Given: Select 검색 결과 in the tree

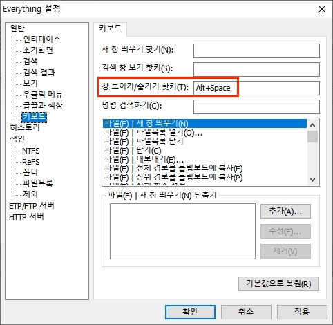Looking at the screenshot, I should 39,72.
